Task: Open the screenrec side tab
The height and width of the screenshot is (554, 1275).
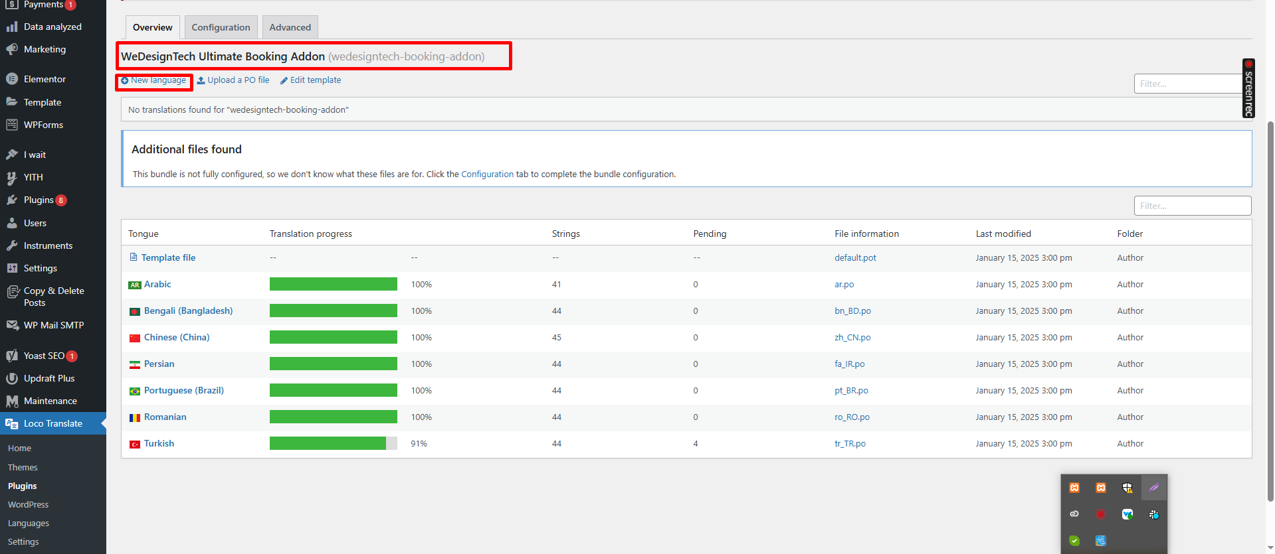Action: (x=1248, y=88)
